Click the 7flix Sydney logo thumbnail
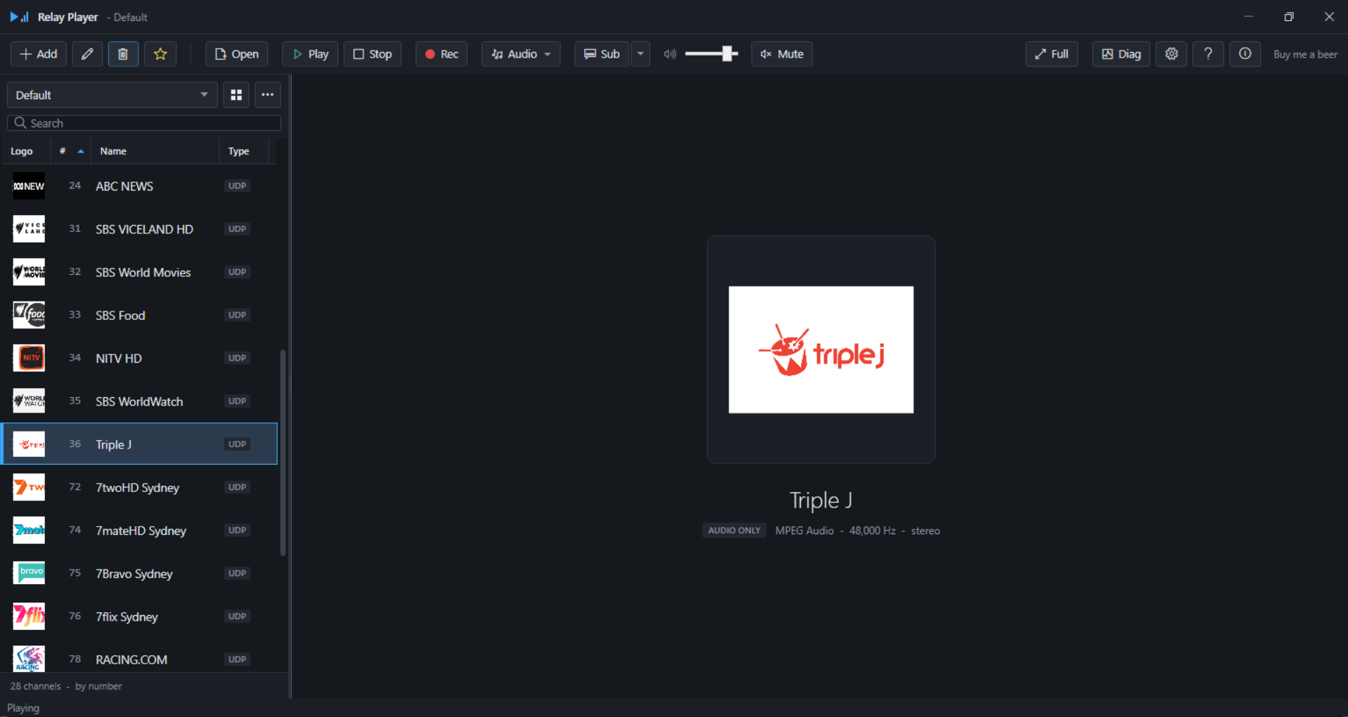Screen dimensions: 1348x717 tap(29, 616)
